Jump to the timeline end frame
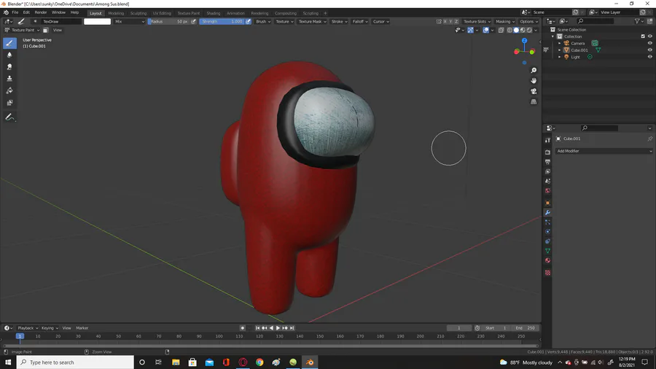The image size is (656, 369). 292,328
